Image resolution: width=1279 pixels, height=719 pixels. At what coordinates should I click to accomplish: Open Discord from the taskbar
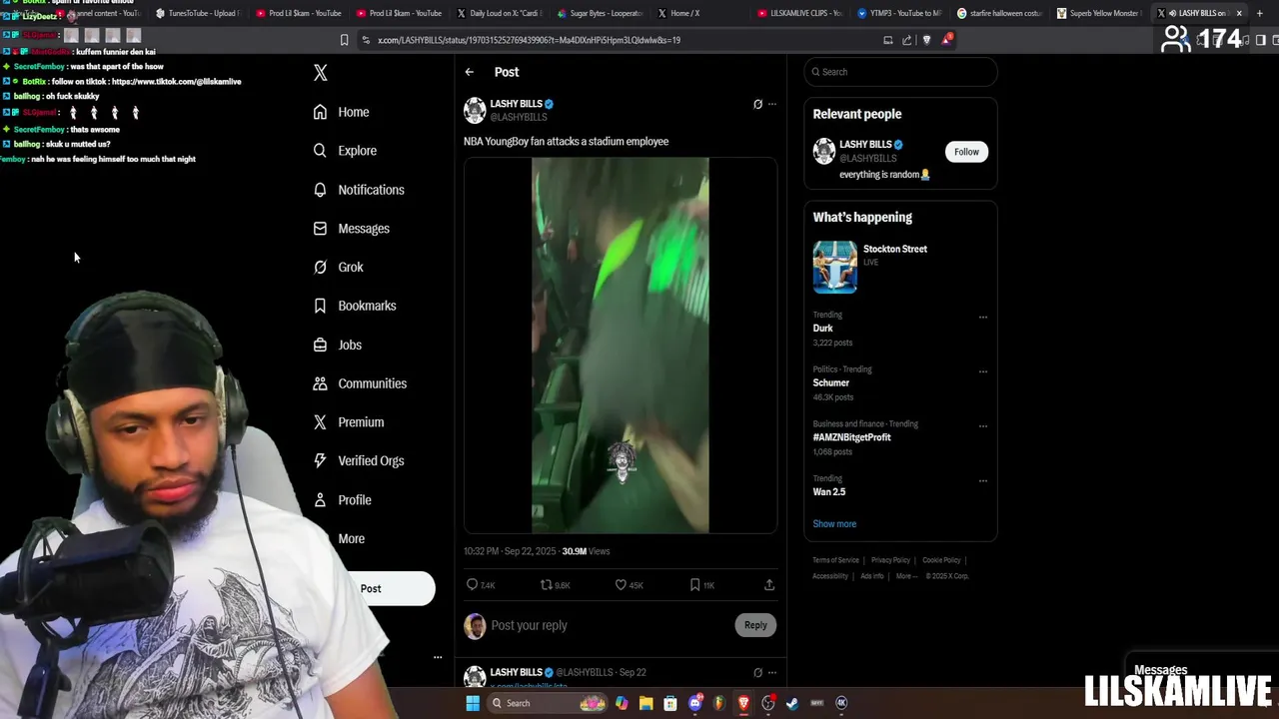pos(694,703)
